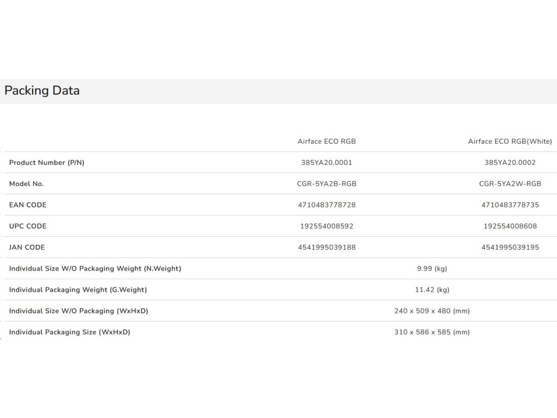The height and width of the screenshot is (418, 557).
Task: Select the Airface ECO RGB(White) column header
Action: pos(510,142)
